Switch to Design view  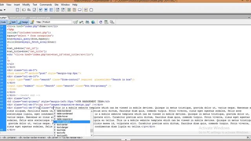pos(23,22)
